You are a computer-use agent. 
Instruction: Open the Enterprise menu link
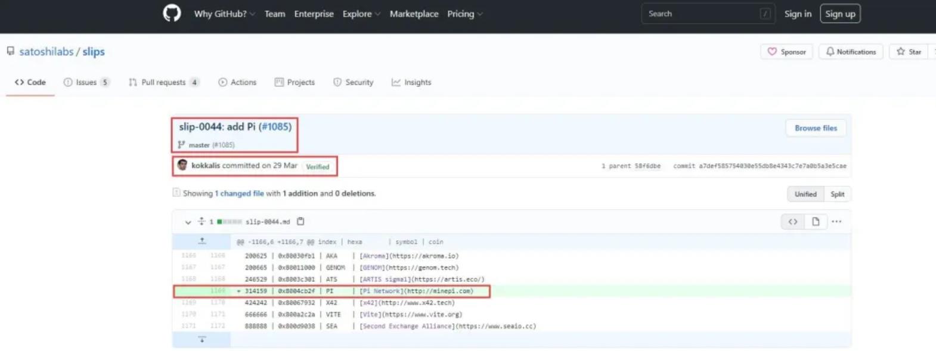pos(314,14)
